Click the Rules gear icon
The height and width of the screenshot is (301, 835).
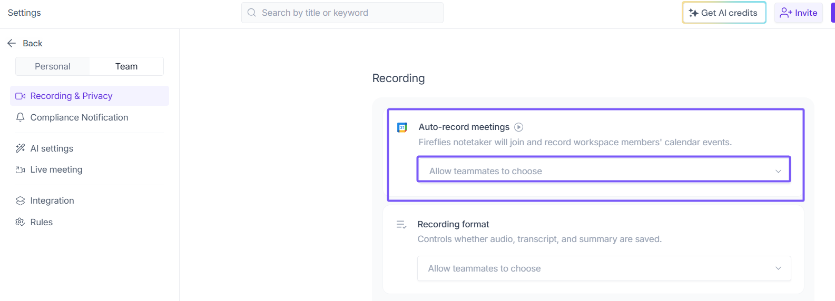tap(21, 222)
